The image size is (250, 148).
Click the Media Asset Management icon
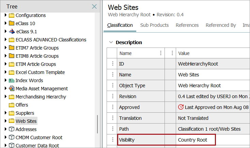point(12,89)
